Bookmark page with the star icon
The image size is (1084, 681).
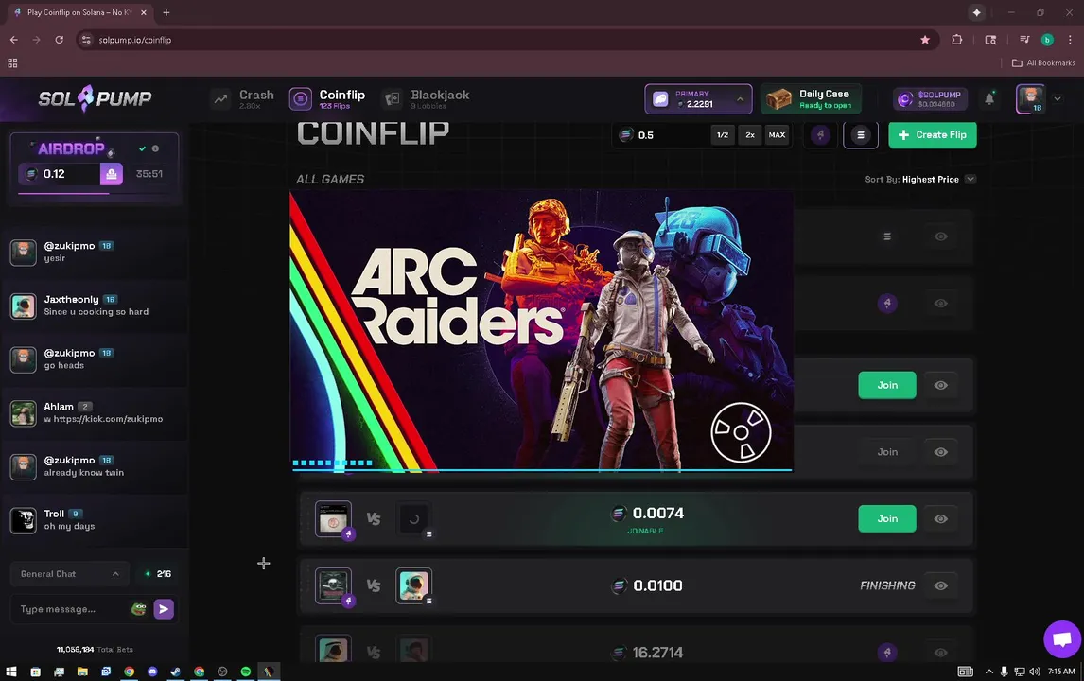925,40
